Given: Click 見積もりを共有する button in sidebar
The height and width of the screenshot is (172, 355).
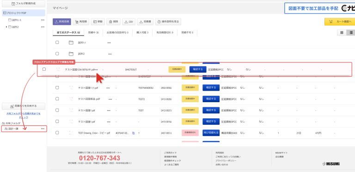Looking at the screenshot, I should [x=24, y=106].
